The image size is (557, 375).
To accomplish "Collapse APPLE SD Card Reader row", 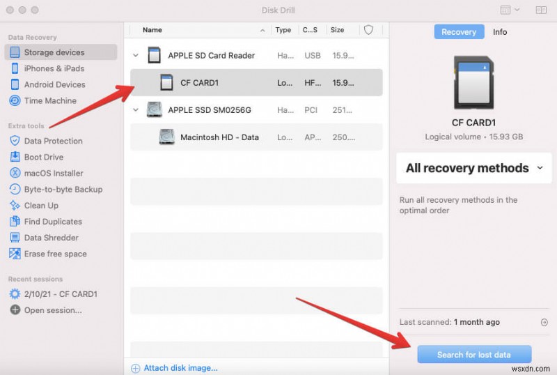I will coord(136,56).
